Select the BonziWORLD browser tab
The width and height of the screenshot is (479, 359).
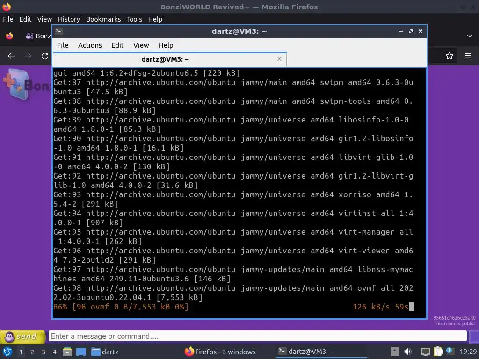[x=38, y=36]
